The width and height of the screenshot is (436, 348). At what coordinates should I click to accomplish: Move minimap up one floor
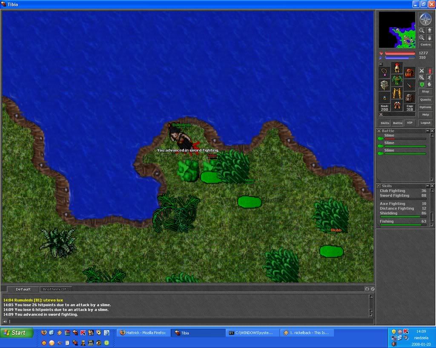(x=429, y=31)
